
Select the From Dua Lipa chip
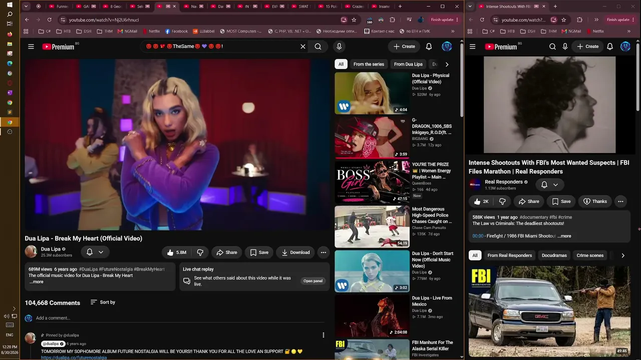408,64
